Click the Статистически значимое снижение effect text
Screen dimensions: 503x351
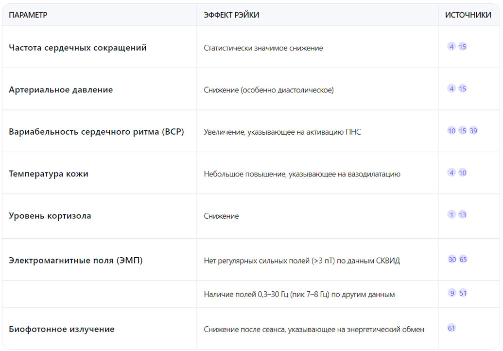pyautogui.click(x=263, y=48)
